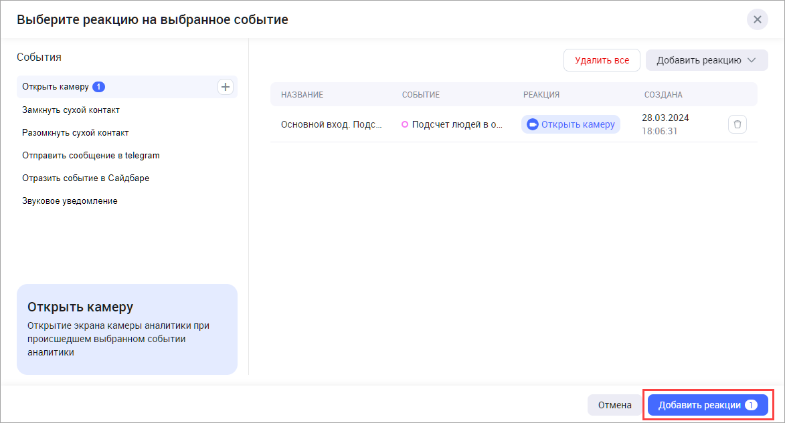Click the chevron on Добавить реакцию
This screenshot has height=423, width=785.
click(x=752, y=60)
